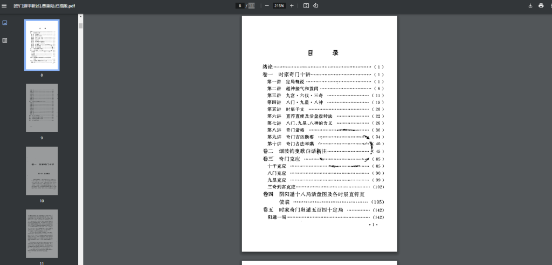The image size is (552, 265).
Task: Click the scrollbar up arrow
Action: pyautogui.click(x=81, y=16)
